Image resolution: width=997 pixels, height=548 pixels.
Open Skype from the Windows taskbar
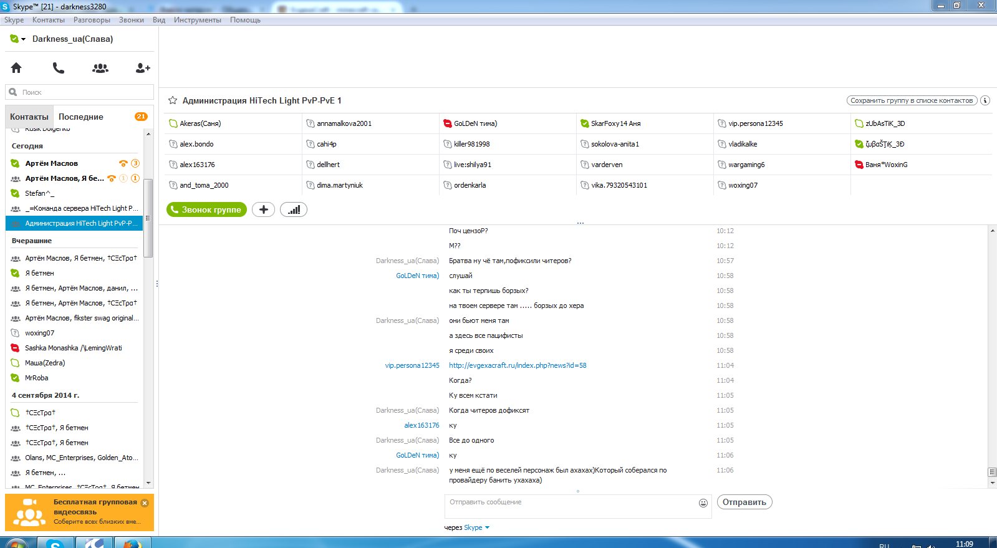(x=55, y=544)
